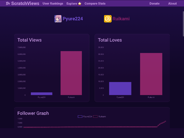Click the Total Loves heading
184x138 pixels.
(110, 40)
